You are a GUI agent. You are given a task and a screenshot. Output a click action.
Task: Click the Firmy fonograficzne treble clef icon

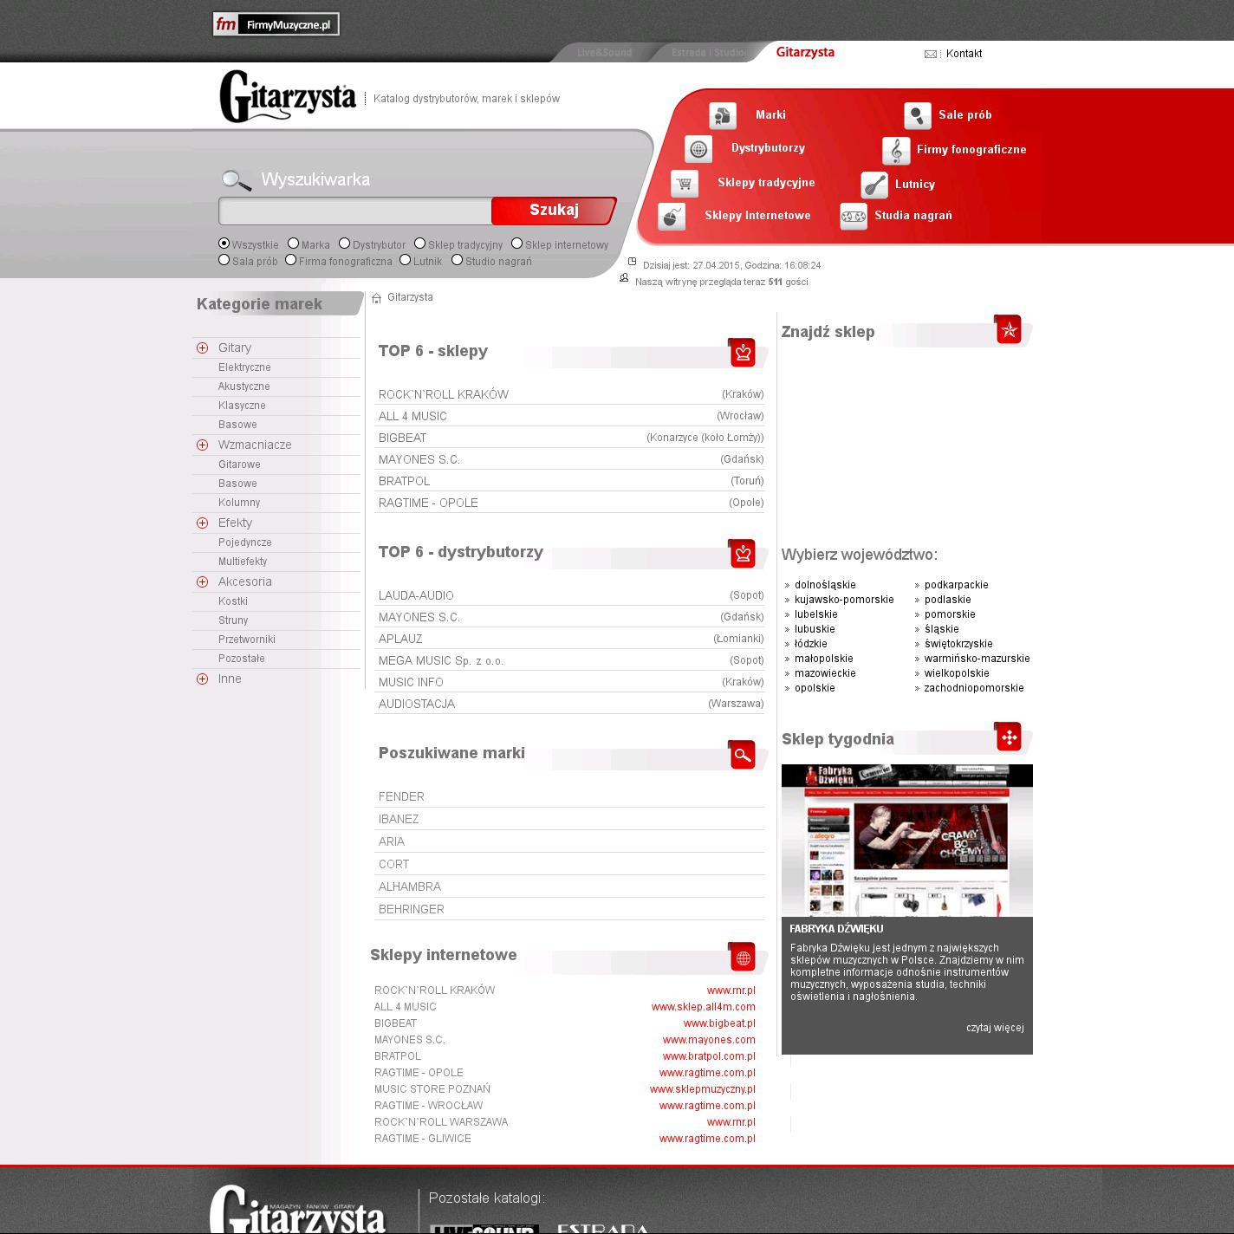pos(896,151)
